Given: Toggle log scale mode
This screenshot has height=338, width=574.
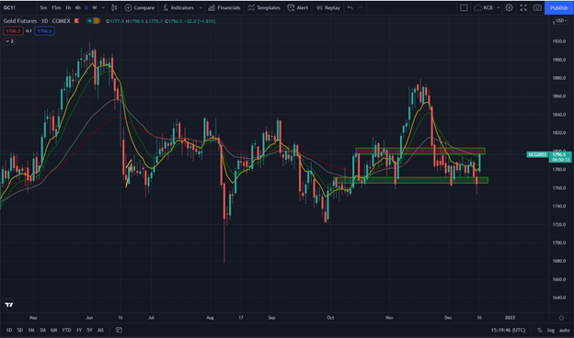Looking at the screenshot, I should (x=551, y=330).
